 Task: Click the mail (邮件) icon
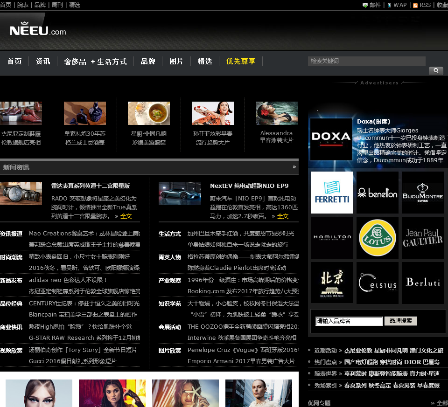pos(365,6)
